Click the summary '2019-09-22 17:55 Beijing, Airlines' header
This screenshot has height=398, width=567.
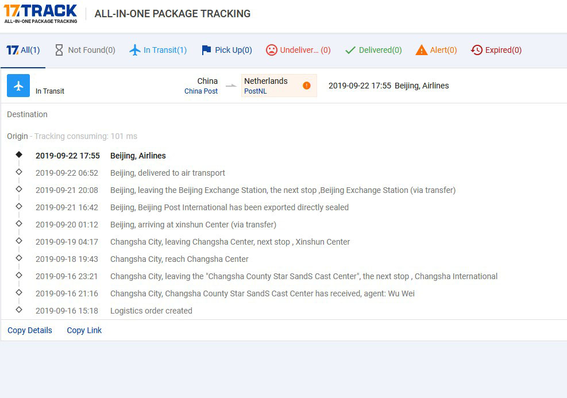pyautogui.click(x=389, y=86)
